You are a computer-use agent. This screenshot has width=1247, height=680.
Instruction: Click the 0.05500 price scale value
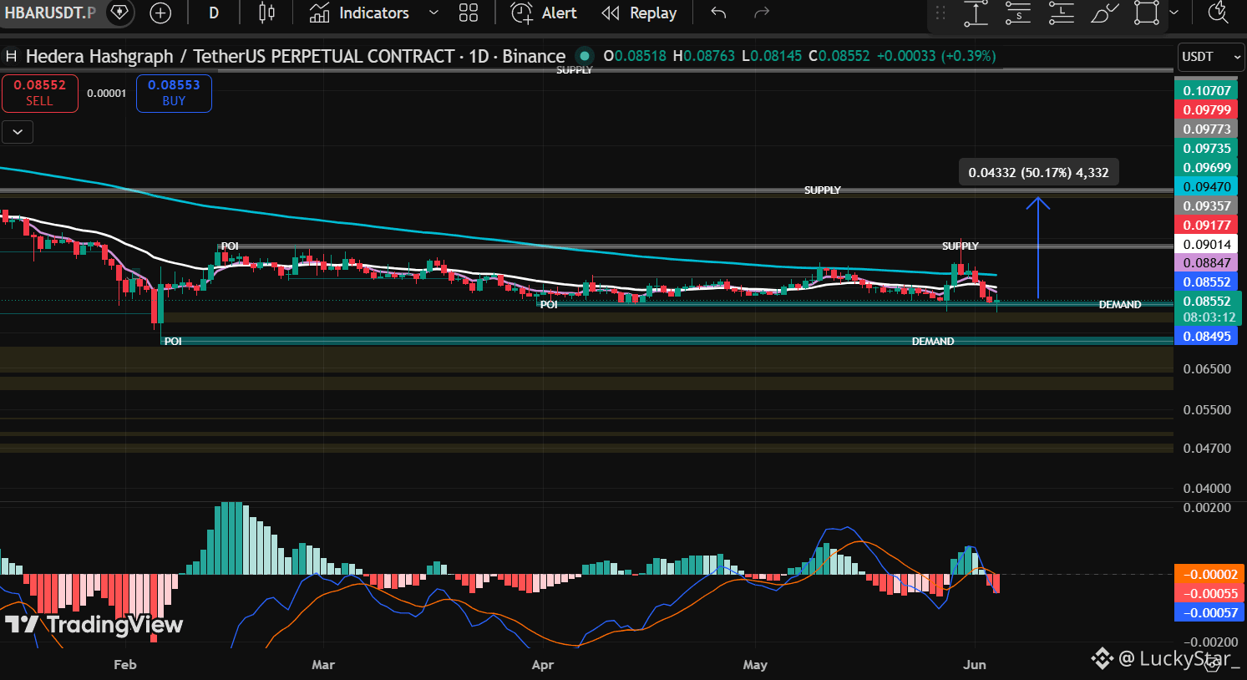point(1207,409)
